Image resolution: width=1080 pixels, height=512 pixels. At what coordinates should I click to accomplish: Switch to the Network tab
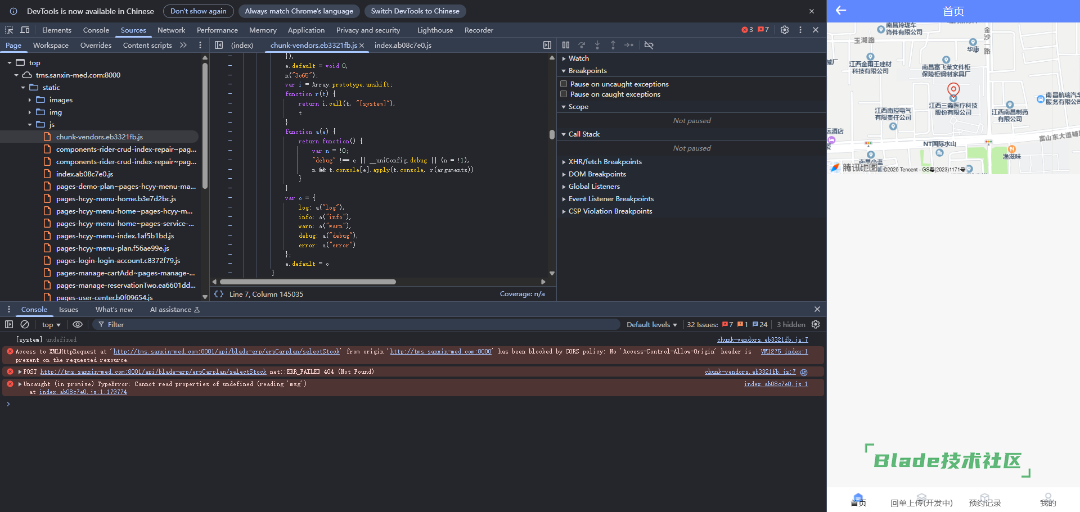pyautogui.click(x=171, y=30)
